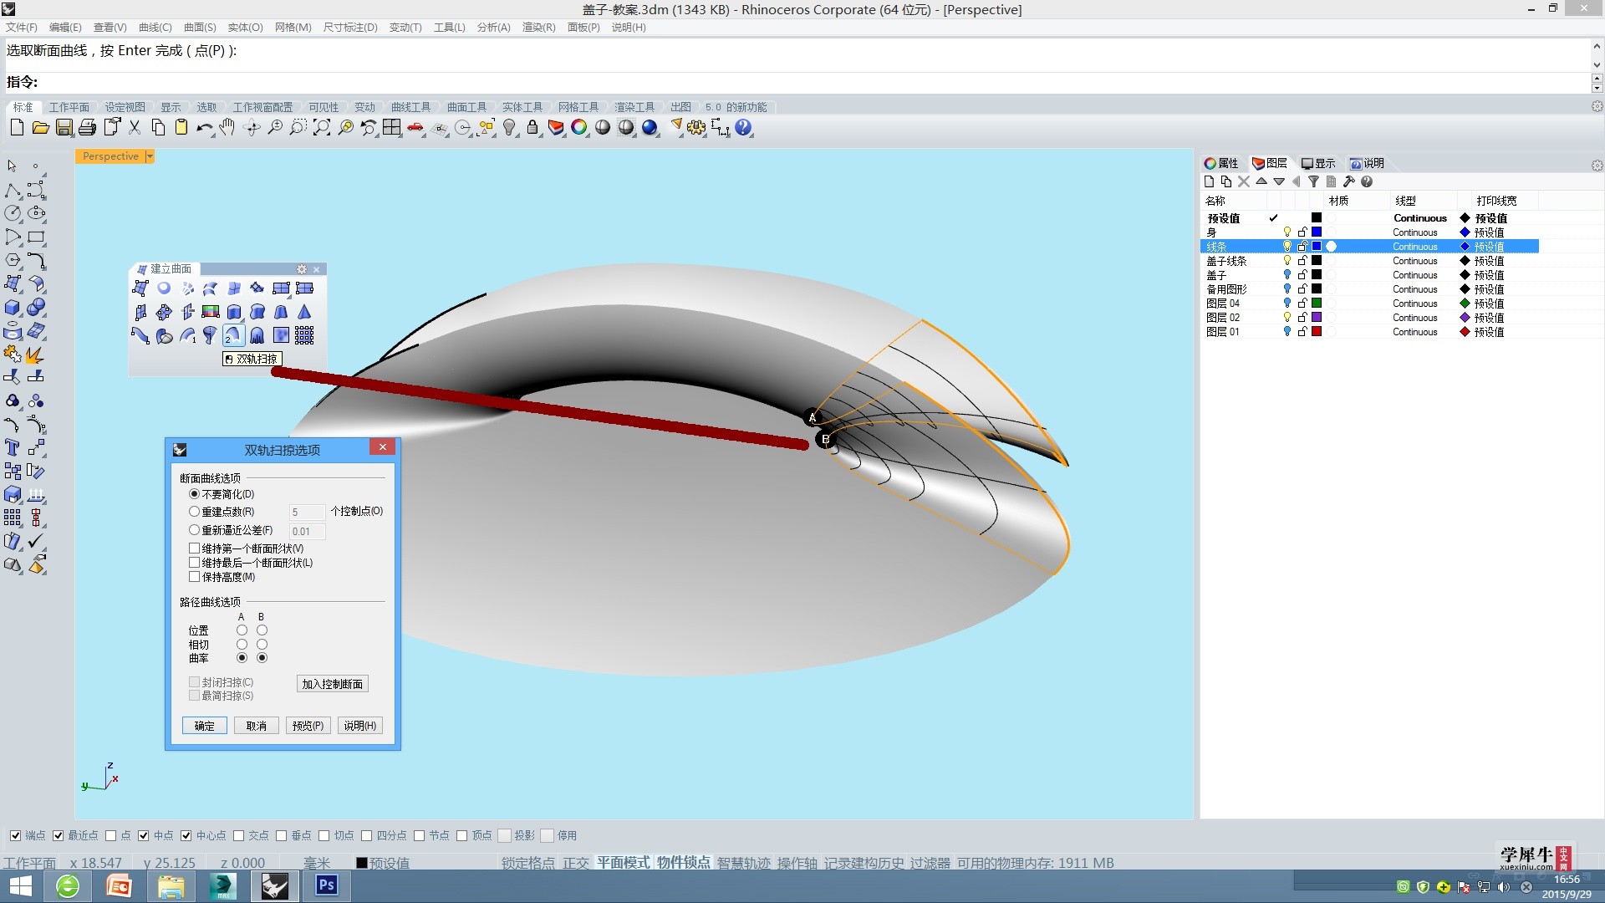Screen dimensions: 1605x903
Task: Toggle the lock icon of layer 图层 02
Action: point(1302,317)
